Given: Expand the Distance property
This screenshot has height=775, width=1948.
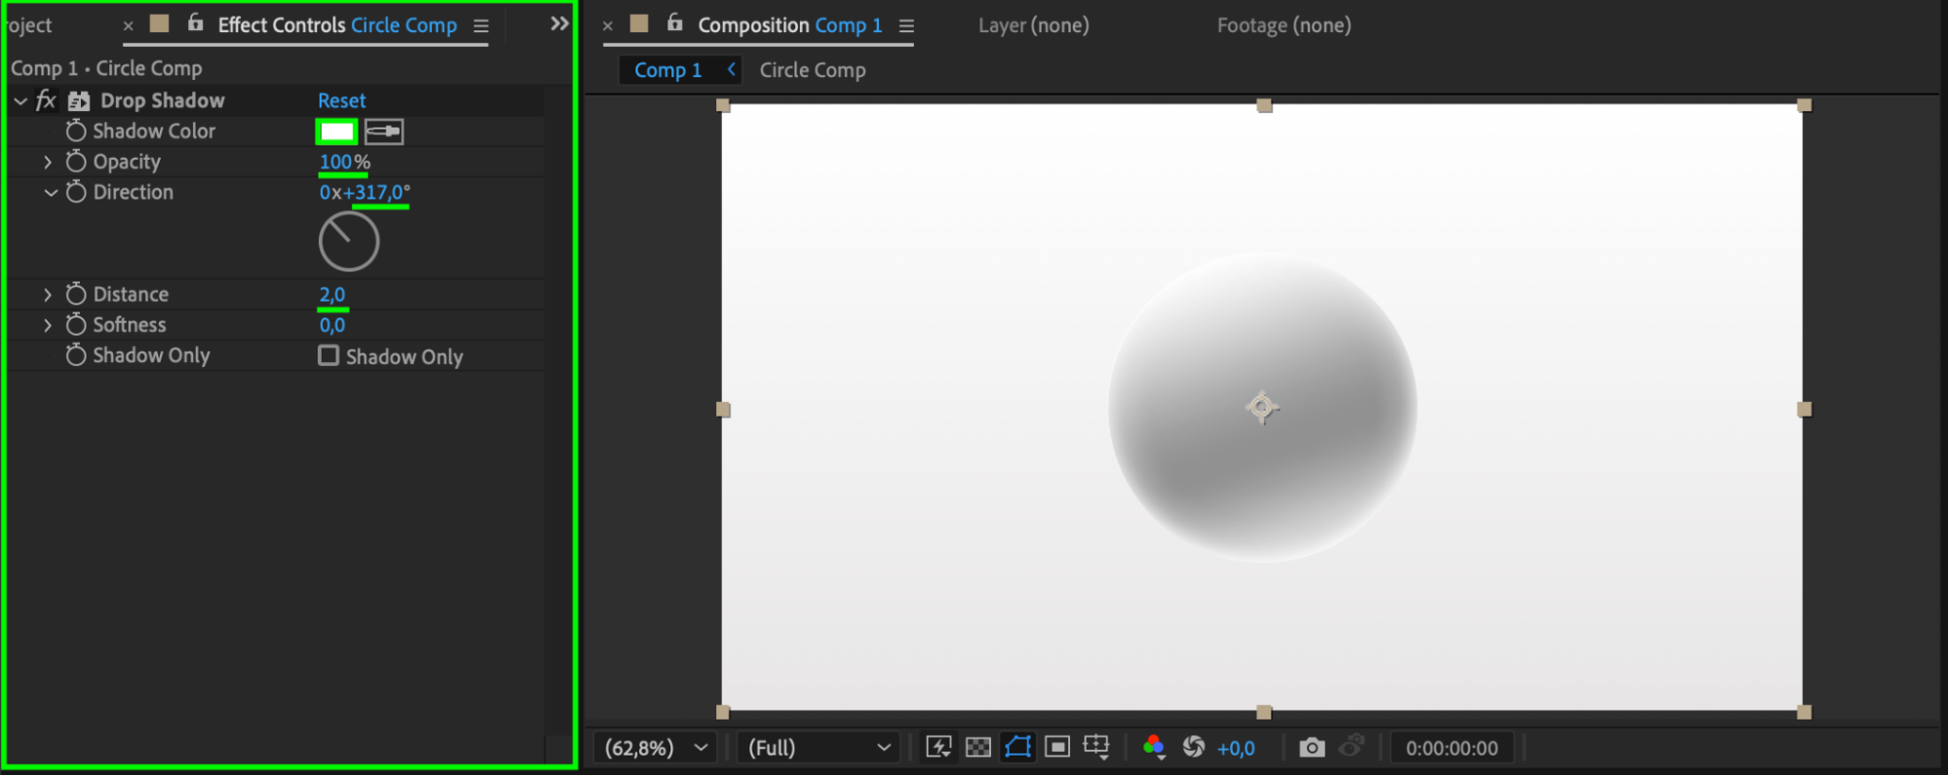Looking at the screenshot, I should click(x=48, y=294).
